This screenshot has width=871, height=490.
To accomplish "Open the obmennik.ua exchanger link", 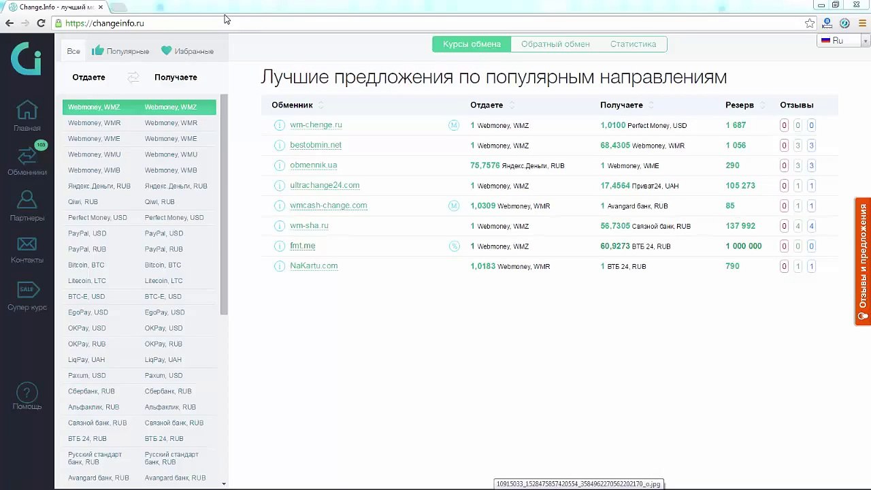I will pyautogui.click(x=314, y=165).
